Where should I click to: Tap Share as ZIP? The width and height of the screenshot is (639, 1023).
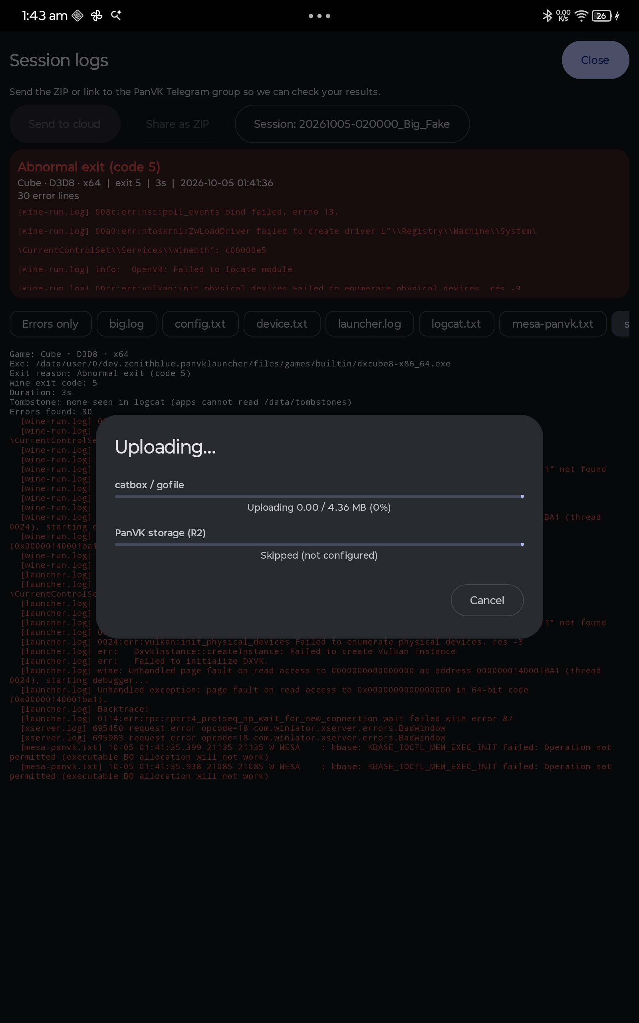pyautogui.click(x=177, y=124)
